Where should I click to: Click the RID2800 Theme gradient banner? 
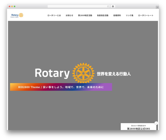(61, 87)
